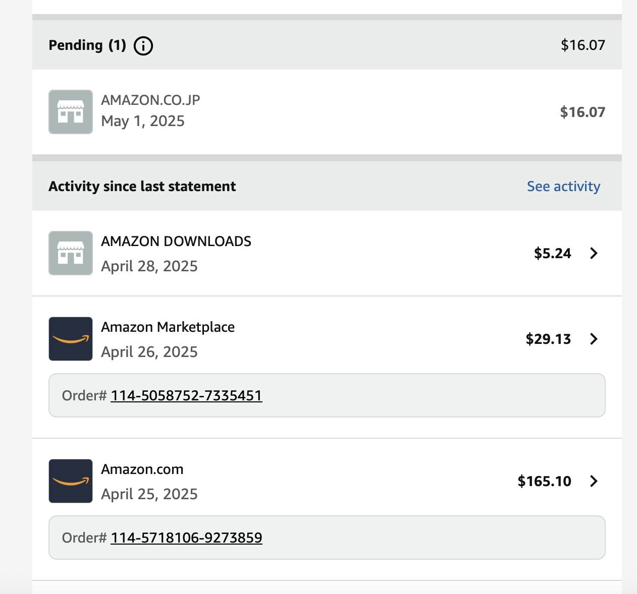This screenshot has height=594, width=637.
Task: Click the AMAZON.CO.JP storefront icon
Action: click(71, 112)
